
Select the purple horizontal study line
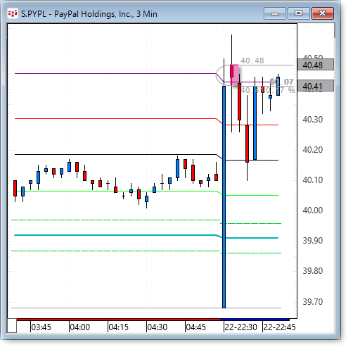pyautogui.click(x=115, y=74)
